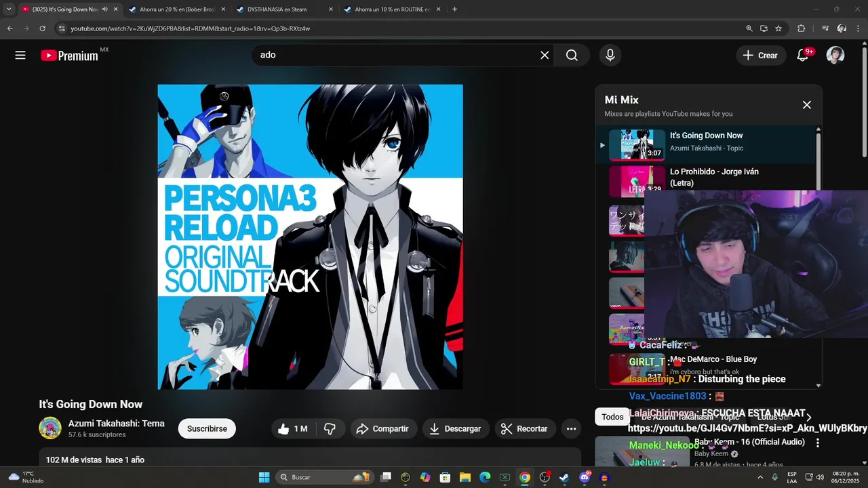Screen dimensions: 868x488
Task: Start voice search with the microphone
Action: pyautogui.click(x=610, y=56)
